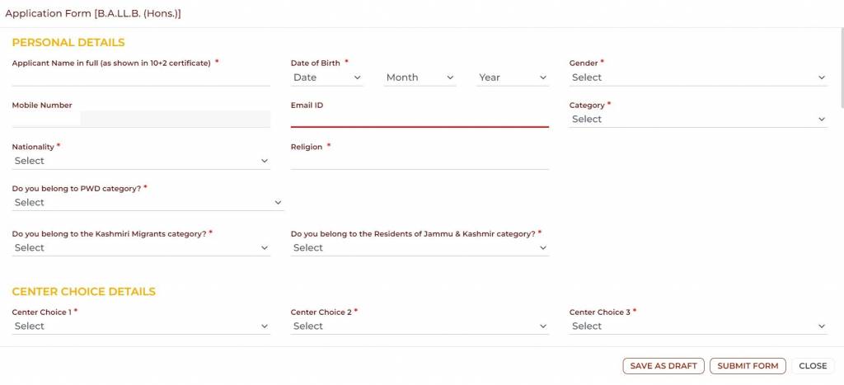Screen dimensions: 844x385
Task: Click the Mobile Number field
Action: click(175, 120)
